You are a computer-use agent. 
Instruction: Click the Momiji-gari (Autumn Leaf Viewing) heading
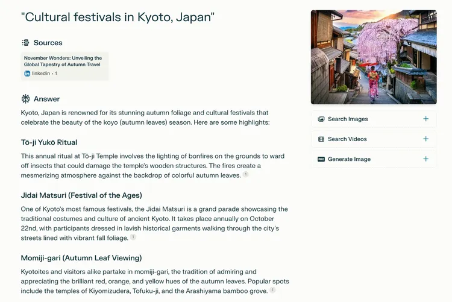81,257
